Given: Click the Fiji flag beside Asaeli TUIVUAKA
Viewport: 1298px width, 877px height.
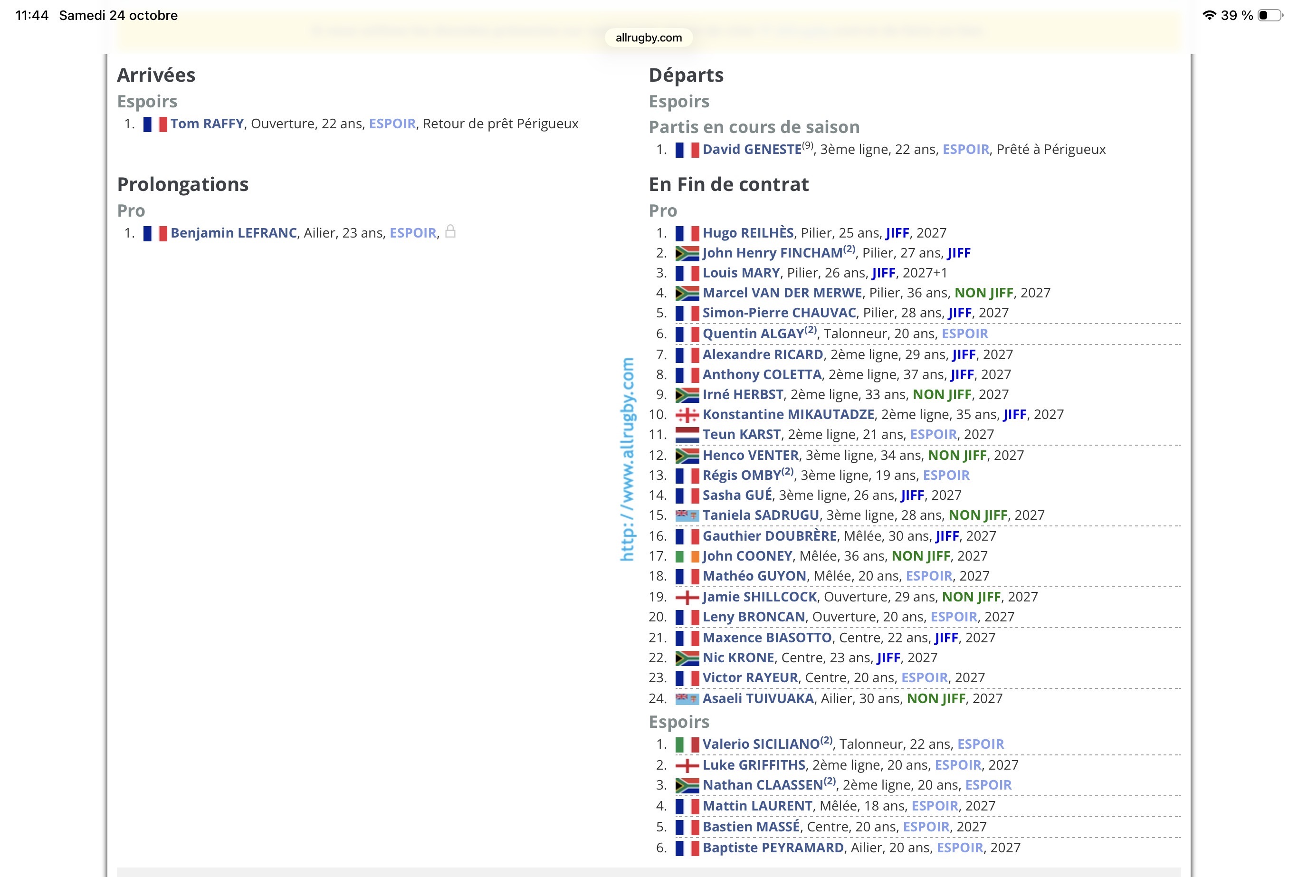Looking at the screenshot, I should pyautogui.click(x=687, y=698).
